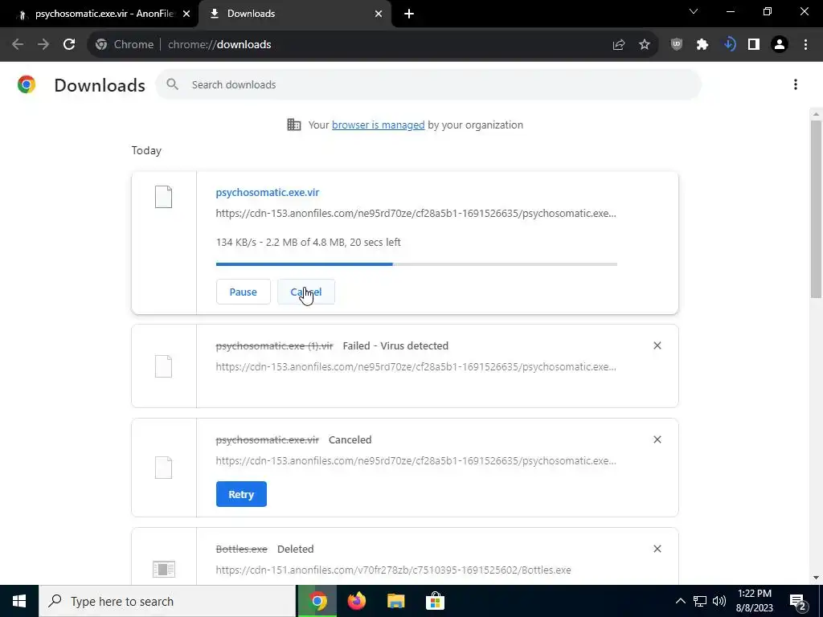Click the Canceled entry source URL
The height and width of the screenshot is (617, 823).
pyautogui.click(x=416, y=460)
